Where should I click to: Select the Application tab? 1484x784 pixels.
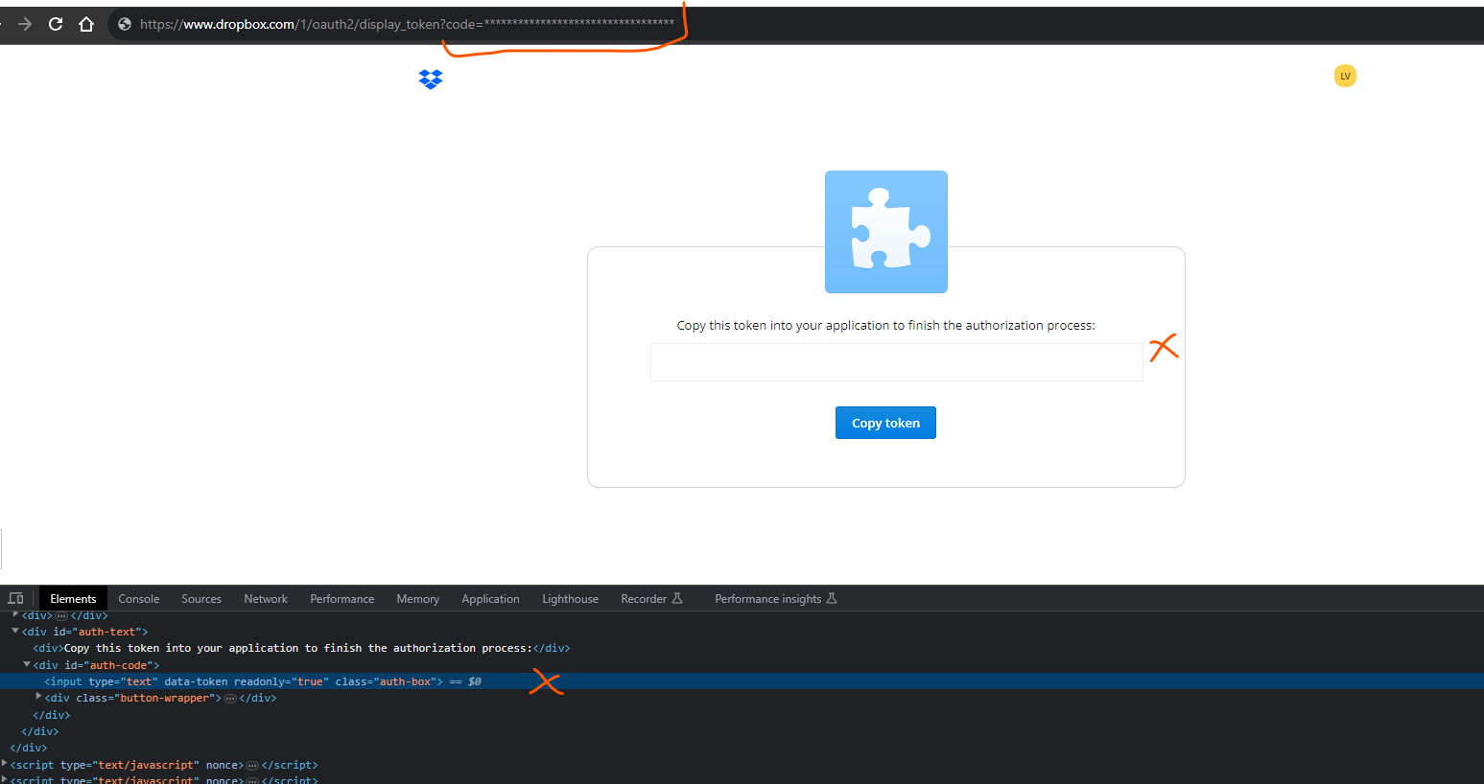[490, 599]
